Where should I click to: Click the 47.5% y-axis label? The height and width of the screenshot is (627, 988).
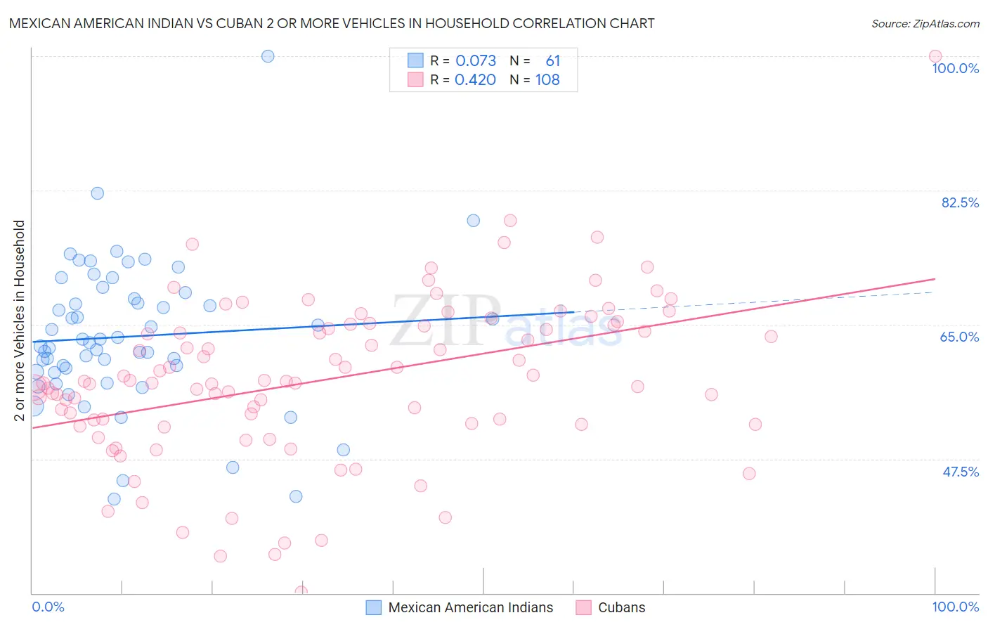961,472
